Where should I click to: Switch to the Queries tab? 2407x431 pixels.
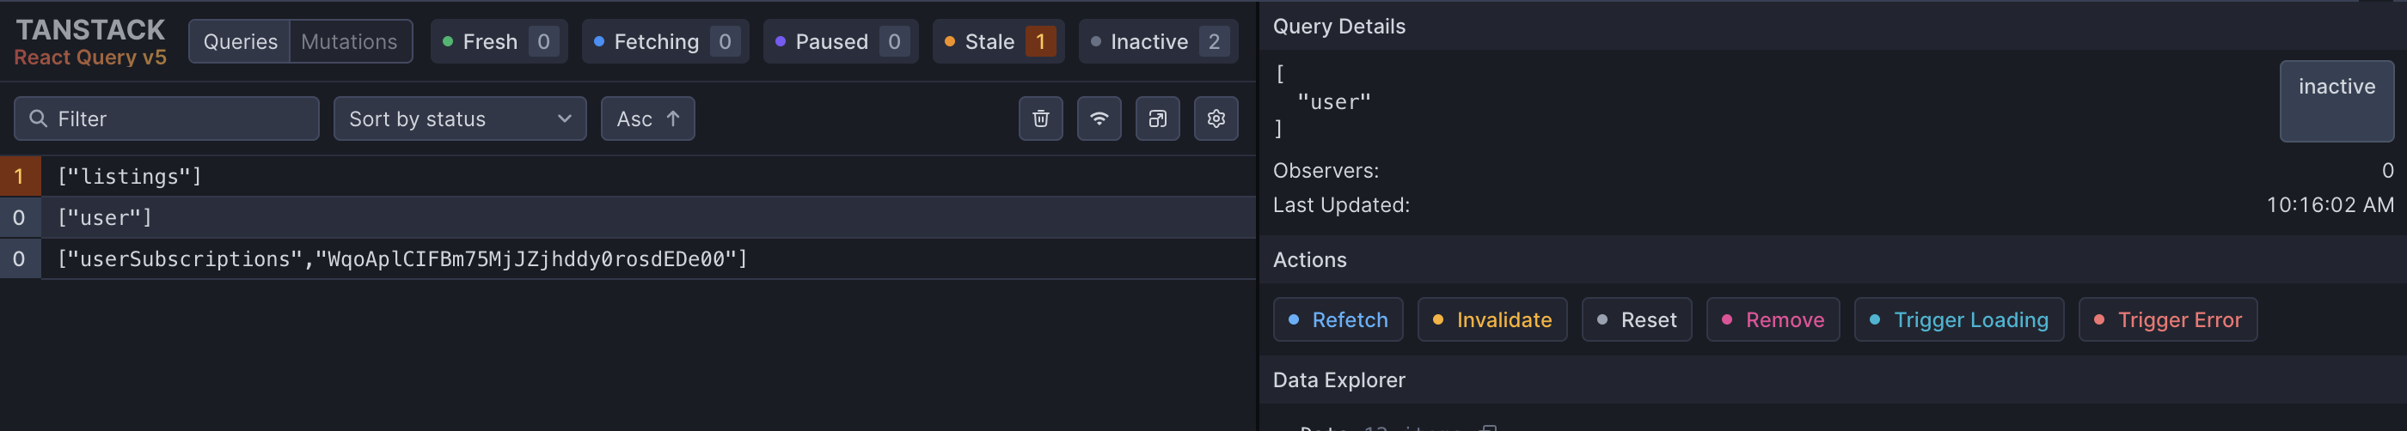(240, 42)
